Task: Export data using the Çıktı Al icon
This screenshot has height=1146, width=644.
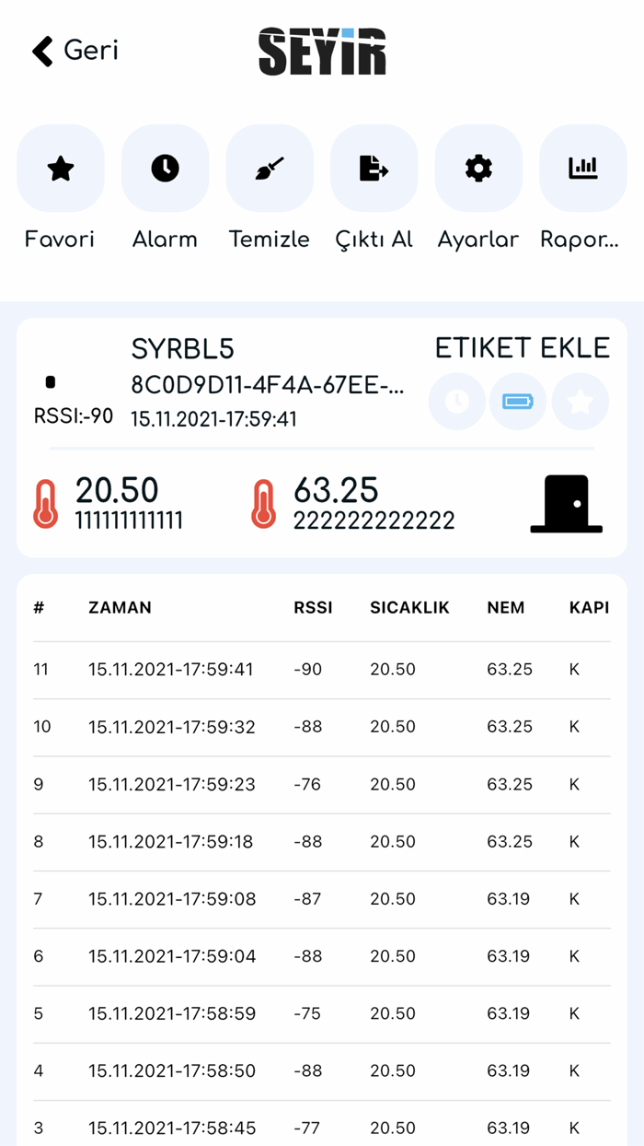Action: pos(374,169)
